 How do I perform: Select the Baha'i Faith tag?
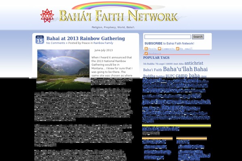click(x=152, y=70)
